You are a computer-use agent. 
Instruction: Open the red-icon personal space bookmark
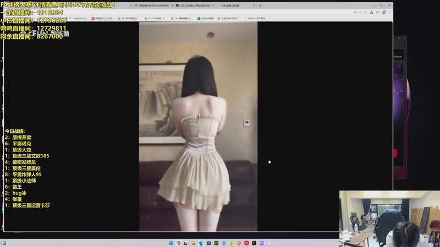(102, 18)
